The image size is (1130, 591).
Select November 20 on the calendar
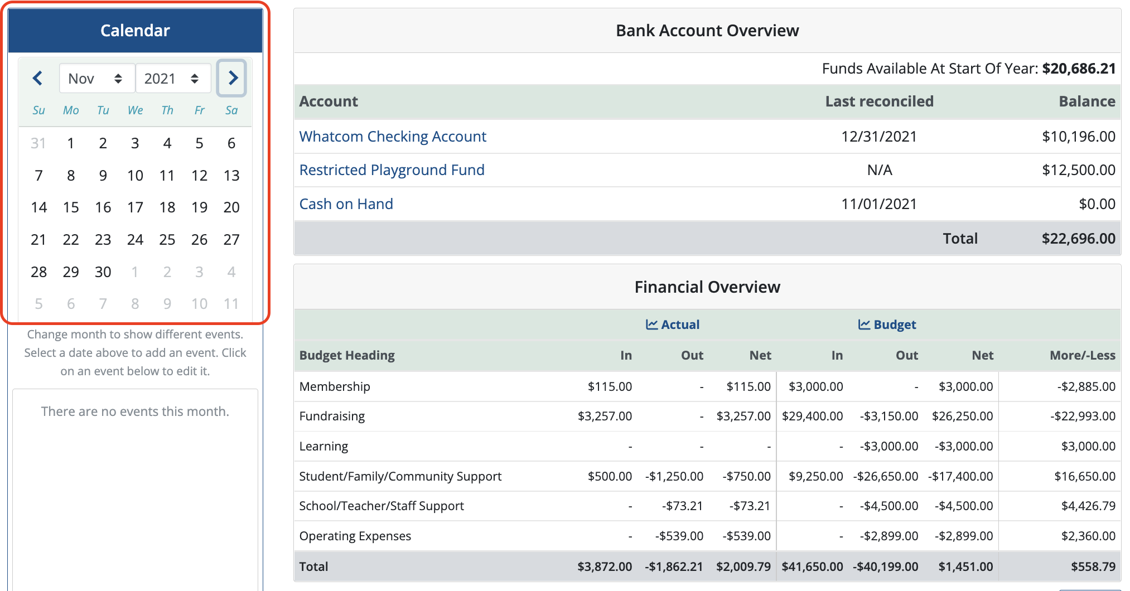click(231, 207)
